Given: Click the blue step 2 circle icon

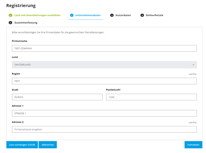Looking at the screenshot, I should point(72,15).
